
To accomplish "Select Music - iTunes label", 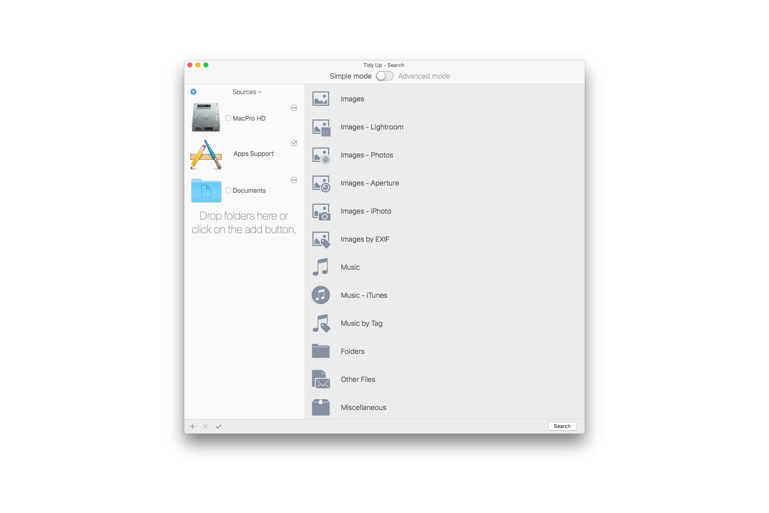I will (x=364, y=295).
